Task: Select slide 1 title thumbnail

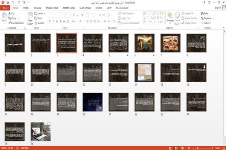Action: point(15,43)
